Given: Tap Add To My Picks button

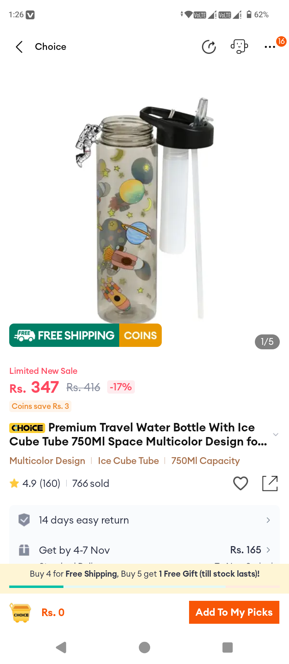Looking at the screenshot, I should [x=234, y=612].
